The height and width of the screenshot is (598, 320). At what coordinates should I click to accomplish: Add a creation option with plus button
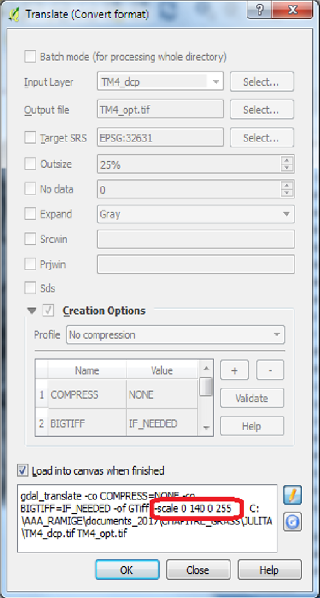point(234,370)
